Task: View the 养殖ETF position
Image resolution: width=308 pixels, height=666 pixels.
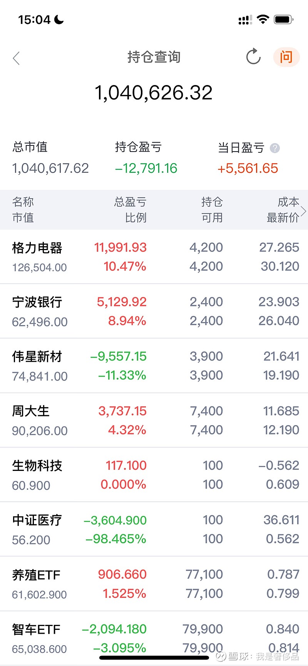Action: tap(154, 584)
